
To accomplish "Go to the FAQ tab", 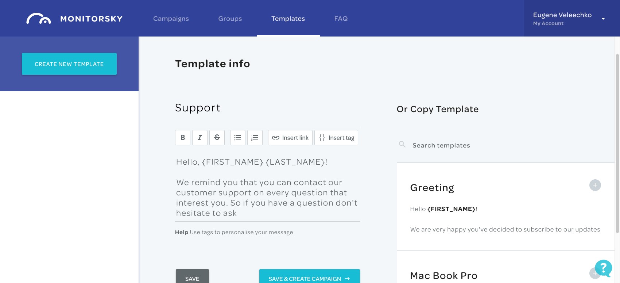I will click(341, 19).
